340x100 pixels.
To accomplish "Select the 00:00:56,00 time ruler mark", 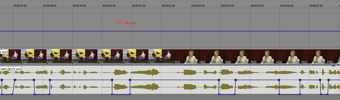I will pyautogui.click(x=287, y=6).
